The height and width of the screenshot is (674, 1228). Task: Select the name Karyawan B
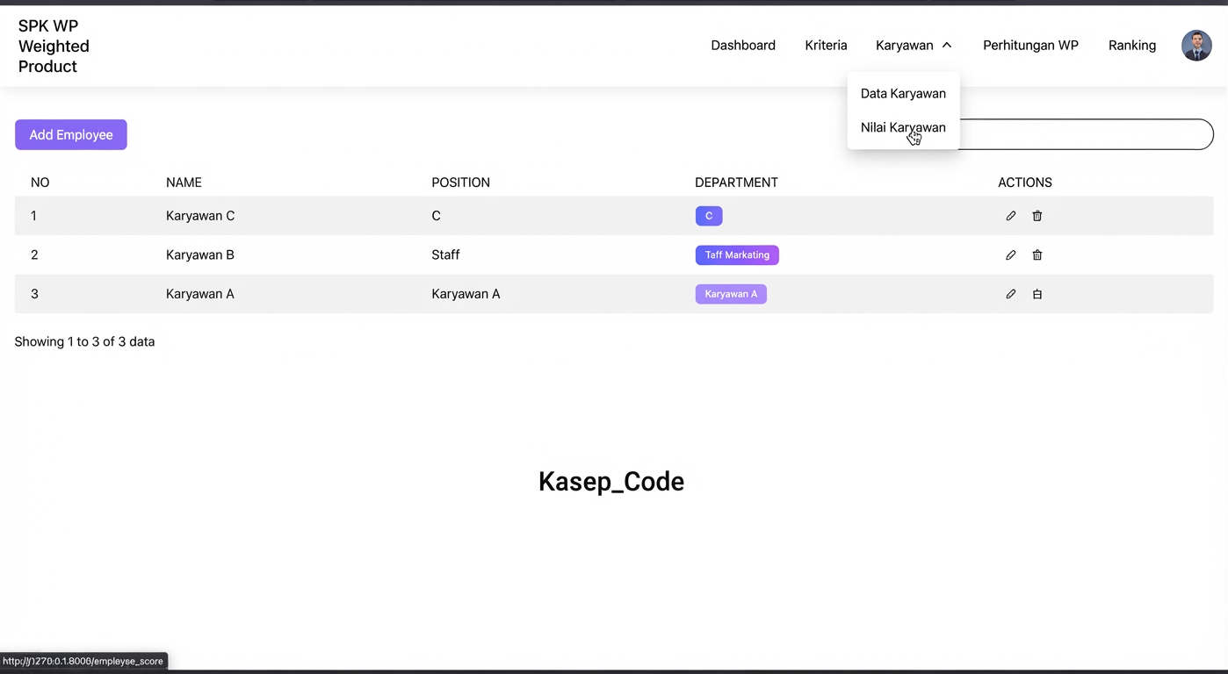point(200,255)
